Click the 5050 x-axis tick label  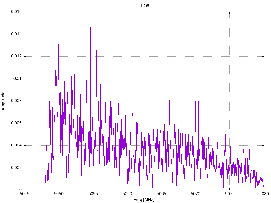tap(58, 194)
